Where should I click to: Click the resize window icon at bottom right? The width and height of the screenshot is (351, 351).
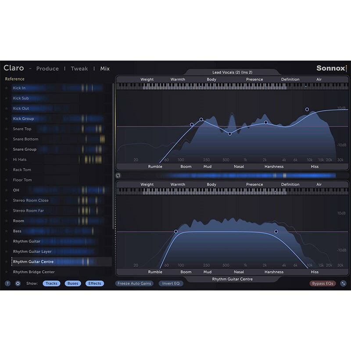point(343,283)
